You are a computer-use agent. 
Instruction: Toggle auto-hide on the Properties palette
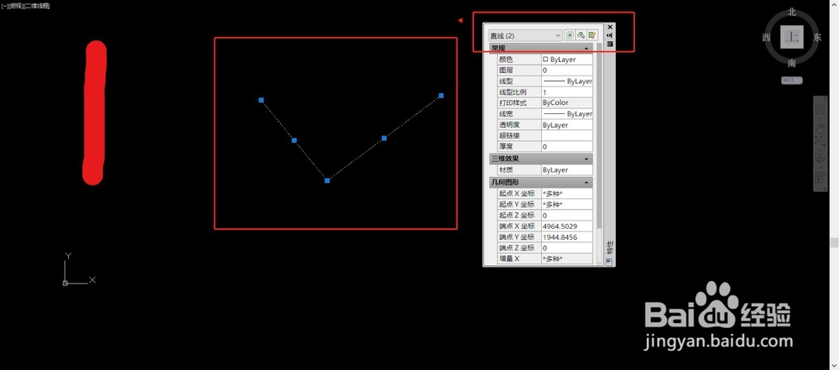pos(610,35)
